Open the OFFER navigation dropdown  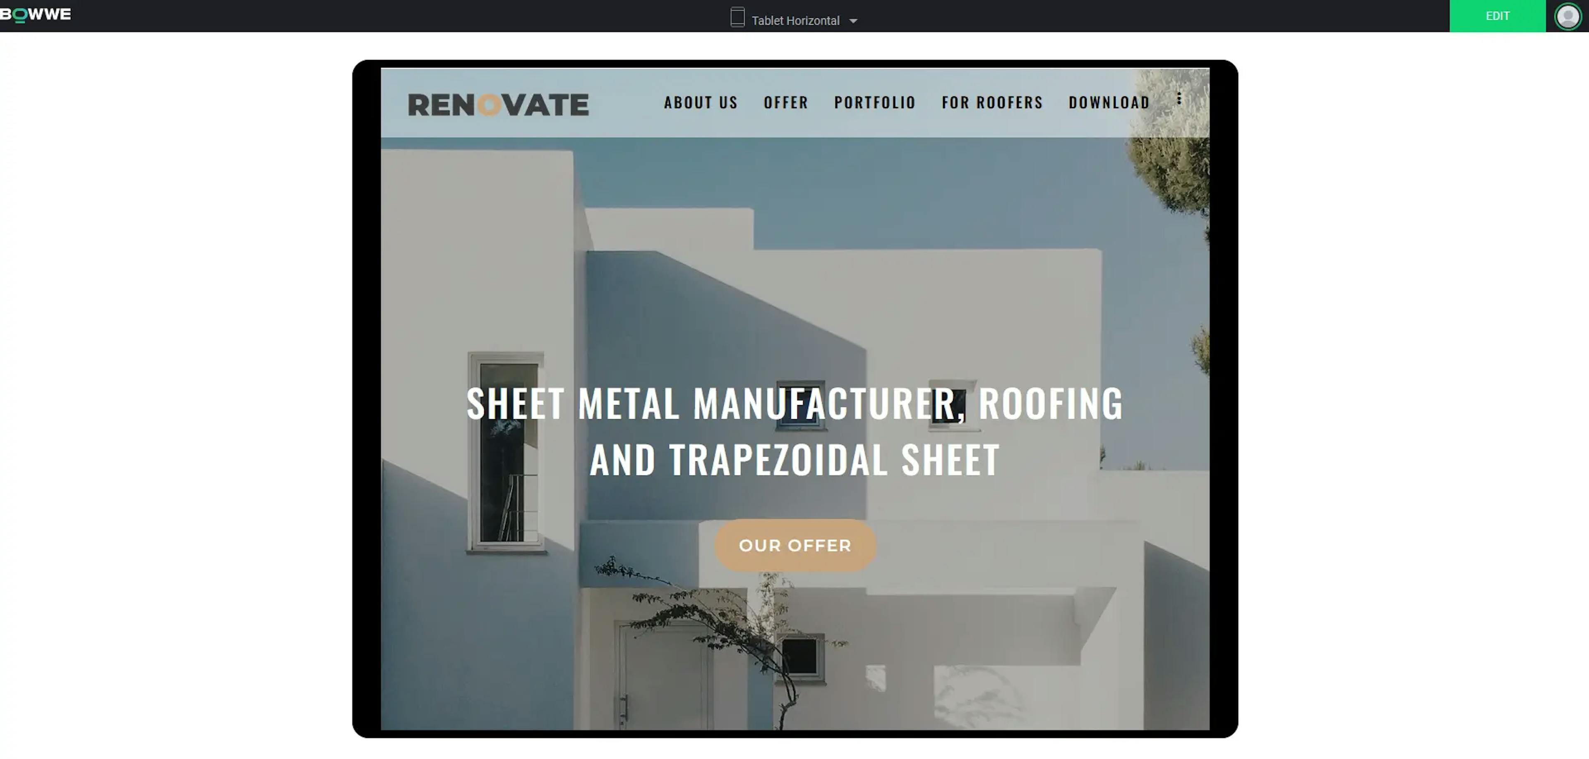pos(785,102)
